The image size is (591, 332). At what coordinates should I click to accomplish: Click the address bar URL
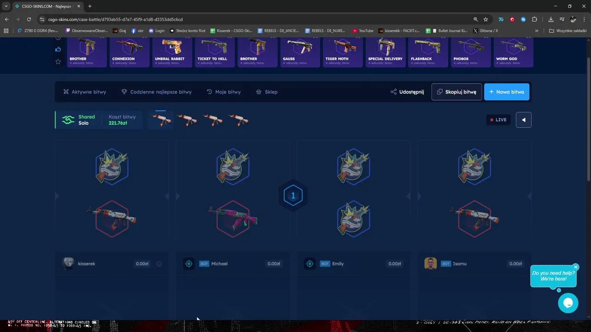coord(115,19)
